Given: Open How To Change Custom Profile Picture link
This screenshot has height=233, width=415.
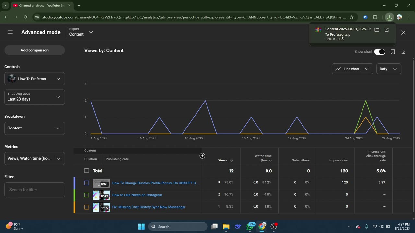Looking at the screenshot, I should (155, 183).
